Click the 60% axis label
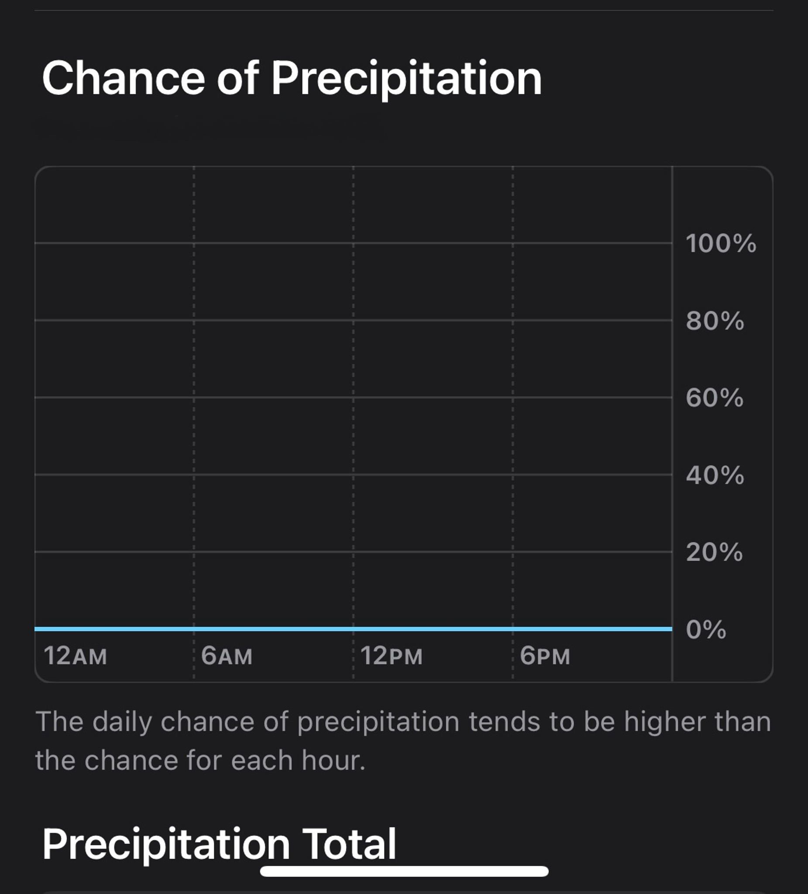The height and width of the screenshot is (894, 808). coord(715,398)
